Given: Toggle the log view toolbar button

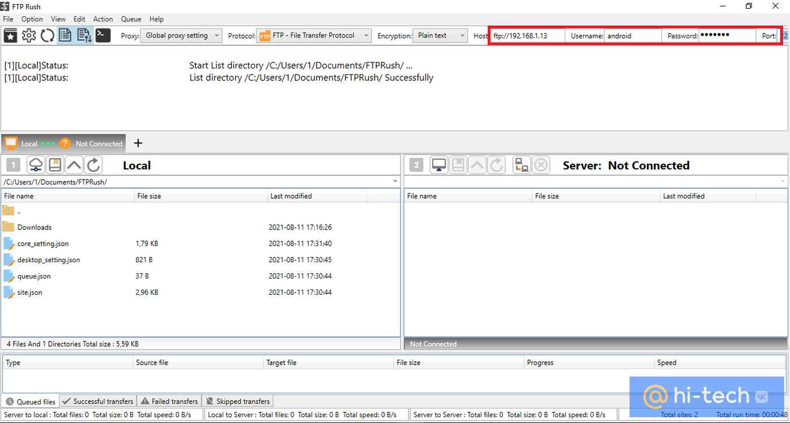Looking at the screenshot, I should click(65, 36).
